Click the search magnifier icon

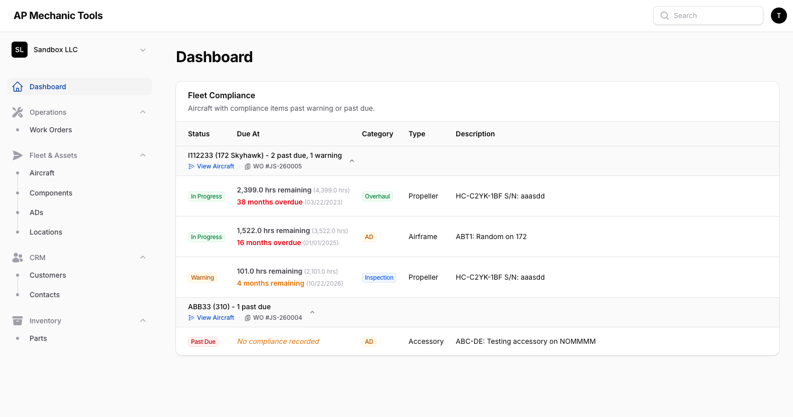[x=665, y=16]
